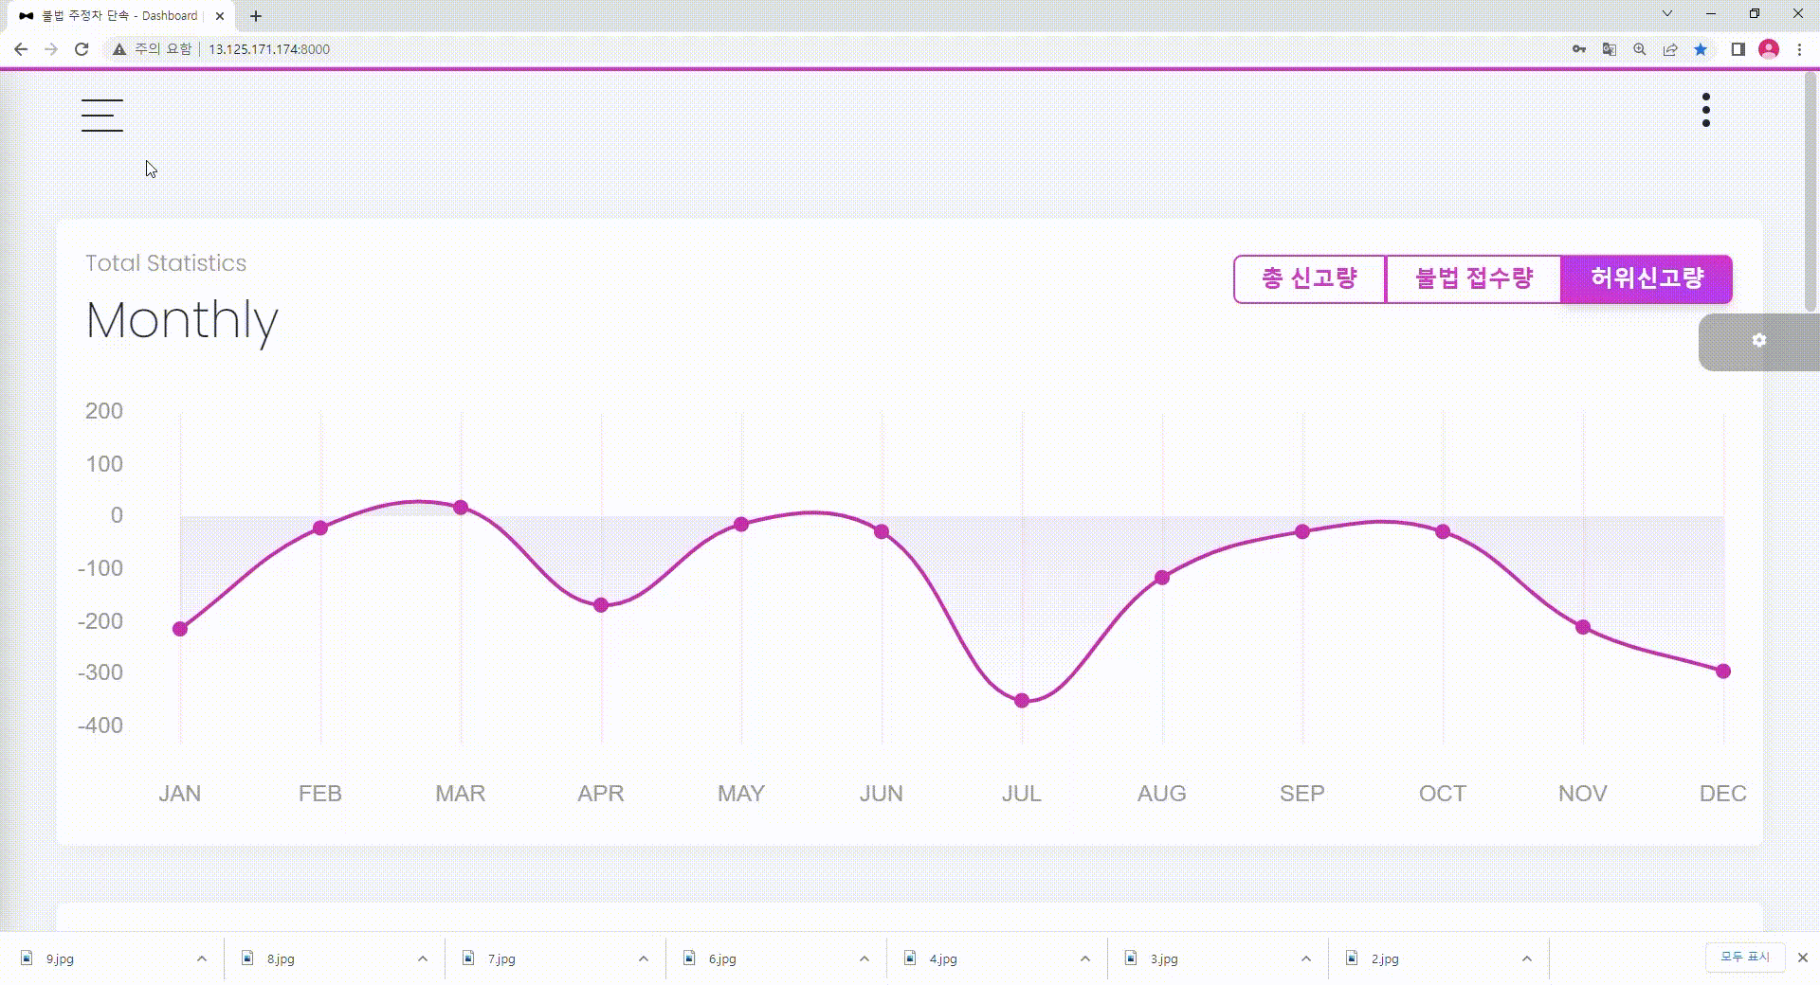1820x985 pixels.
Task: Click the DEC data point on chart
Action: (1723, 672)
